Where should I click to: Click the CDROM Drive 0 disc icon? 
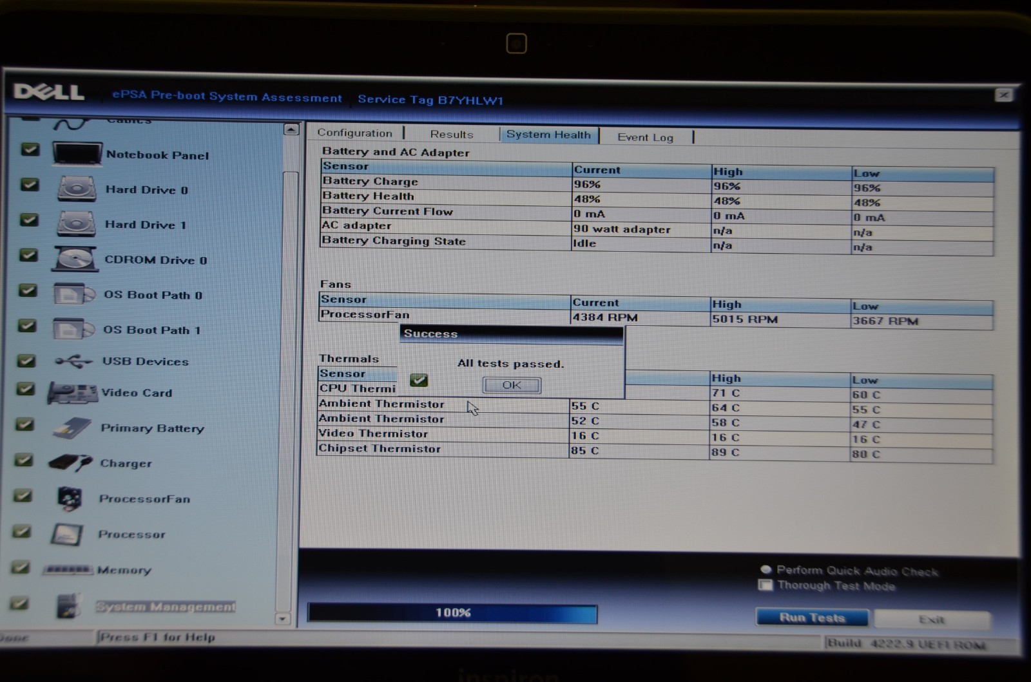coord(75,258)
